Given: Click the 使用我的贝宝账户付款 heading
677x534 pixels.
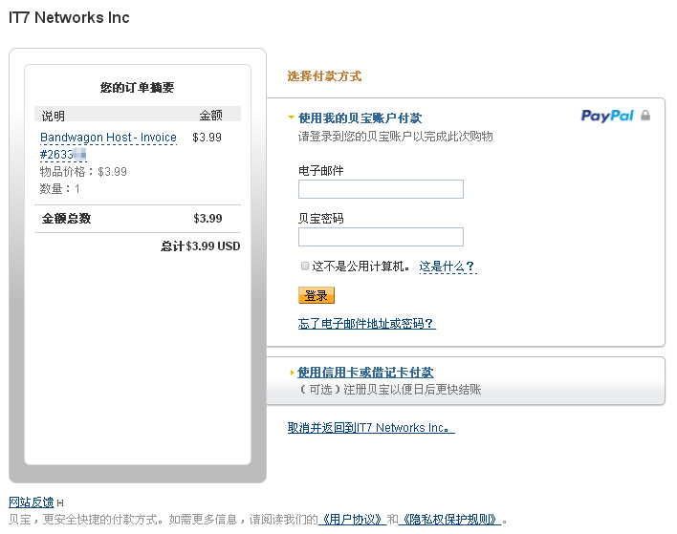Looking at the screenshot, I should (x=360, y=117).
